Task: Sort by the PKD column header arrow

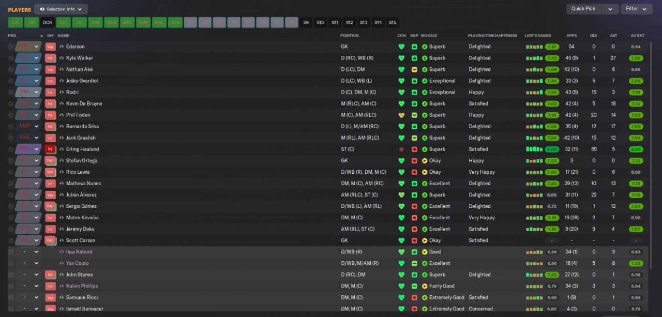Action: pyautogui.click(x=41, y=36)
